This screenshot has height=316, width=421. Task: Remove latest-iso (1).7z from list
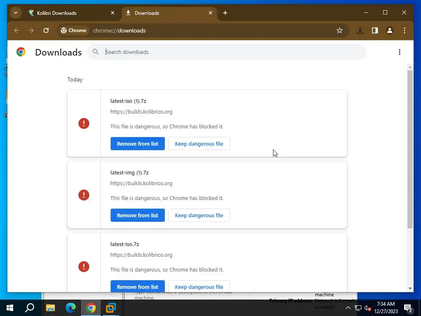click(x=137, y=144)
